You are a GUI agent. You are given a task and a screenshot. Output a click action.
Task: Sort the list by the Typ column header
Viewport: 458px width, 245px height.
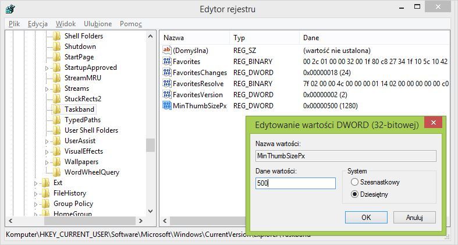[x=264, y=38]
